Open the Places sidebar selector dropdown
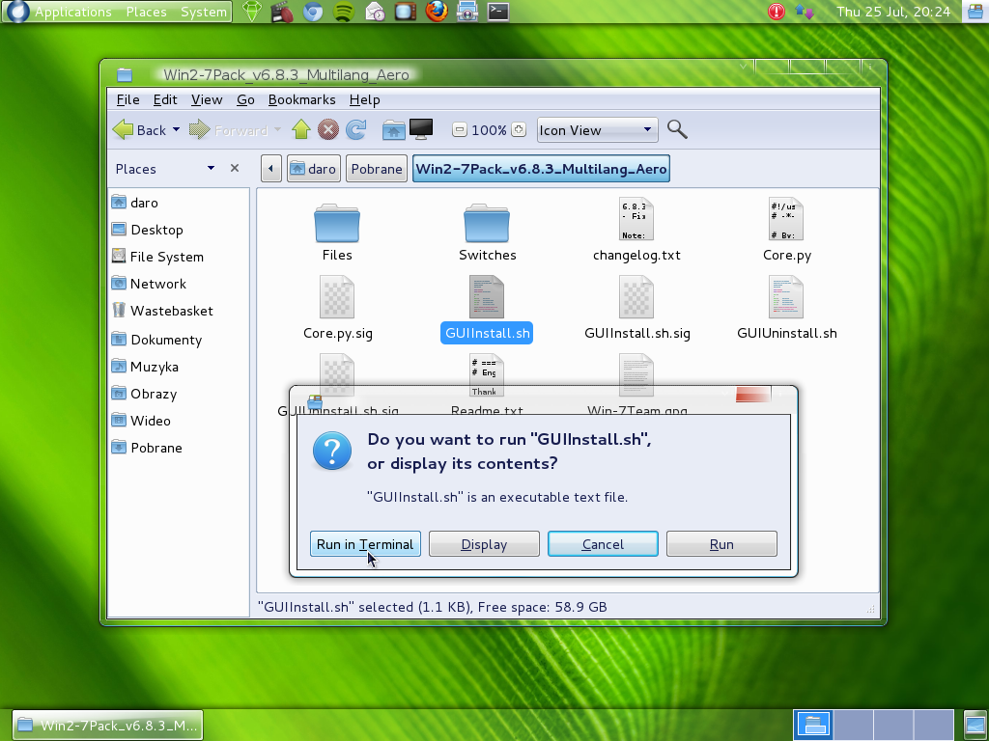989x741 pixels. (x=211, y=169)
